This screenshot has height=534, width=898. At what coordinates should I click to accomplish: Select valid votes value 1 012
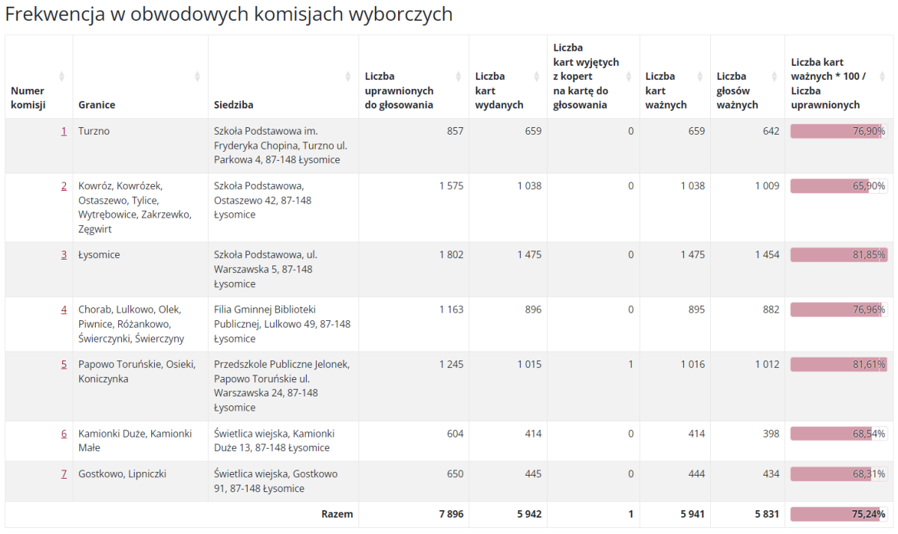(x=767, y=365)
